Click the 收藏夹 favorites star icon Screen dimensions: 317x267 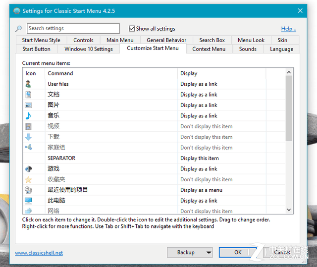tap(28, 179)
